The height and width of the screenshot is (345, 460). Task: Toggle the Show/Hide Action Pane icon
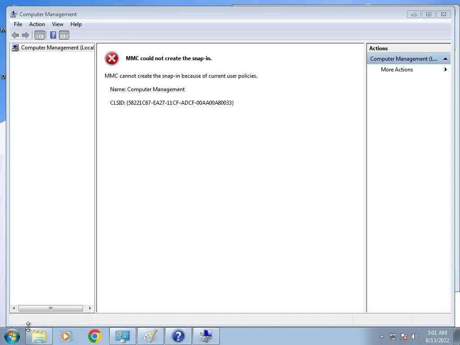click(x=64, y=35)
